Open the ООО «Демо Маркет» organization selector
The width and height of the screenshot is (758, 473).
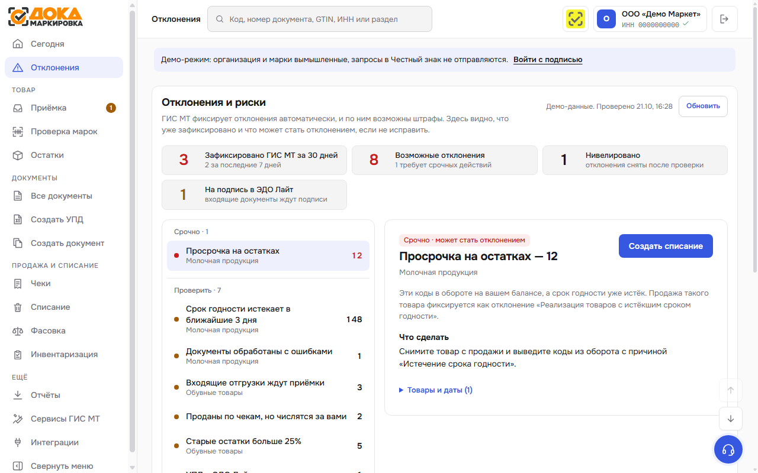click(650, 19)
